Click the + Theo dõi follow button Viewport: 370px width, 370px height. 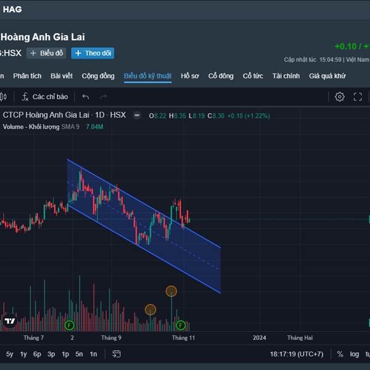pyautogui.click(x=92, y=53)
